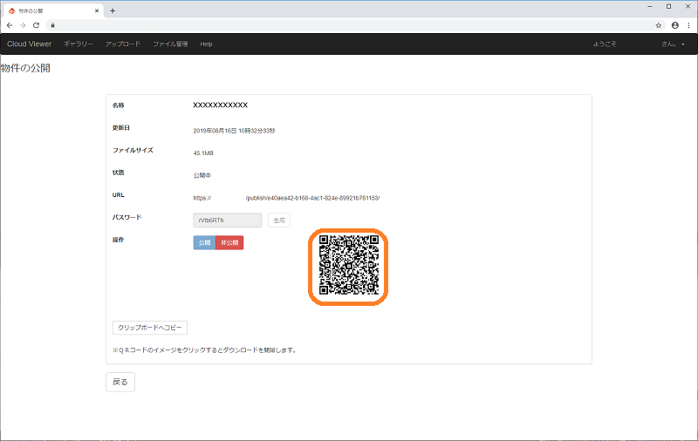The width and height of the screenshot is (698, 441).
Task: Click the 45.1MB file size value
Action: pyautogui.click(x=203, y=153)
